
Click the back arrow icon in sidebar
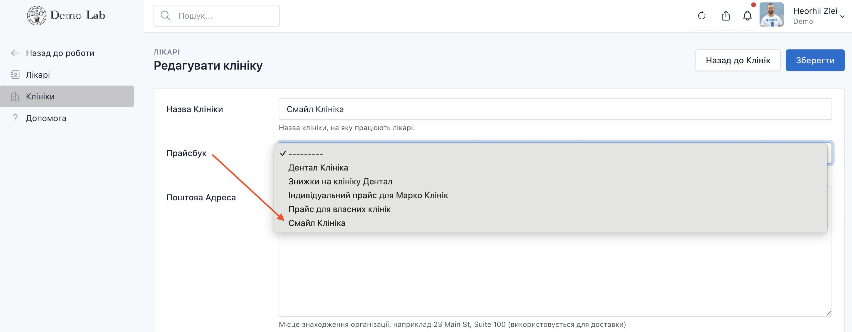click(x=15, y=53)
